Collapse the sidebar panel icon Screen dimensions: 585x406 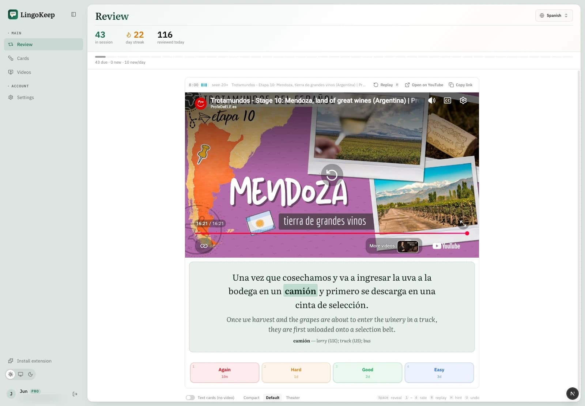[x=73, y=14]
